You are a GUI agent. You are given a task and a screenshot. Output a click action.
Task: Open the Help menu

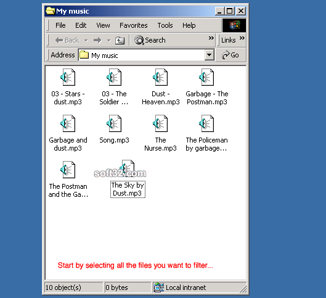(189, 25)
